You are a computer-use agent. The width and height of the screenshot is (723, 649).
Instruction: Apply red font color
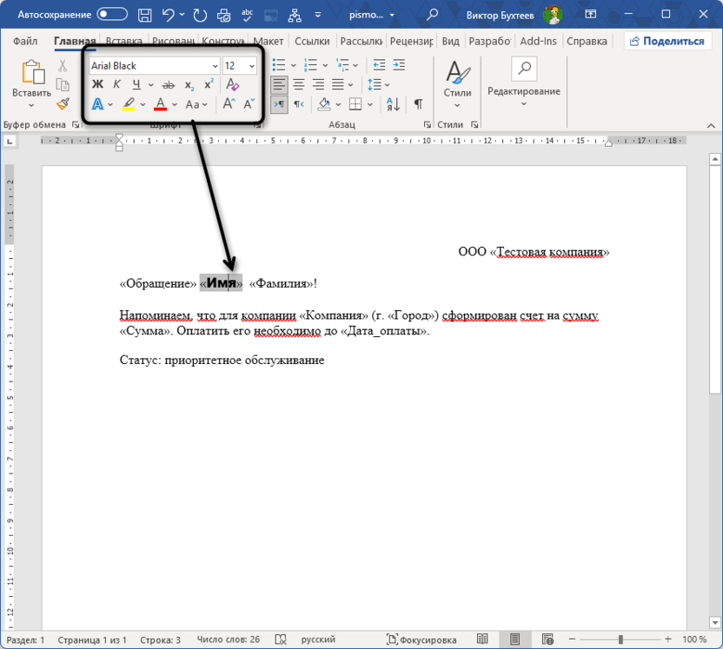tap(160, 104)
